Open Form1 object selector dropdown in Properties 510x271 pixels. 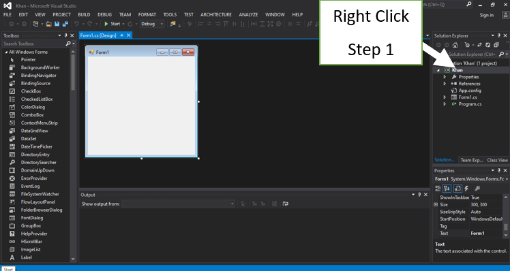507,179
